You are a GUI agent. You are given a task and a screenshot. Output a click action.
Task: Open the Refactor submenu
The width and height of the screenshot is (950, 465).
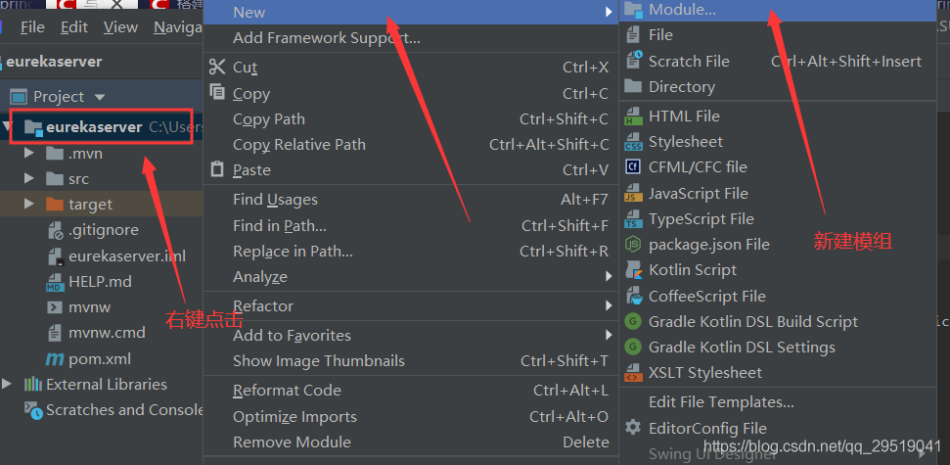click(x=263, y=305)
